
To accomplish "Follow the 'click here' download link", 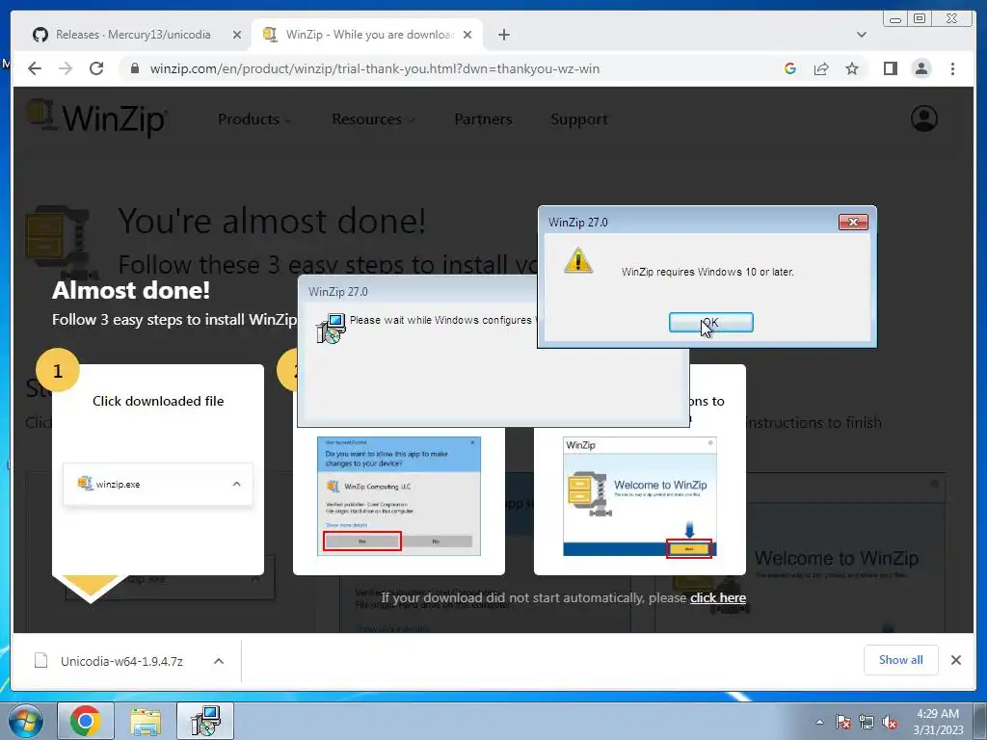I will click(717, 597).
